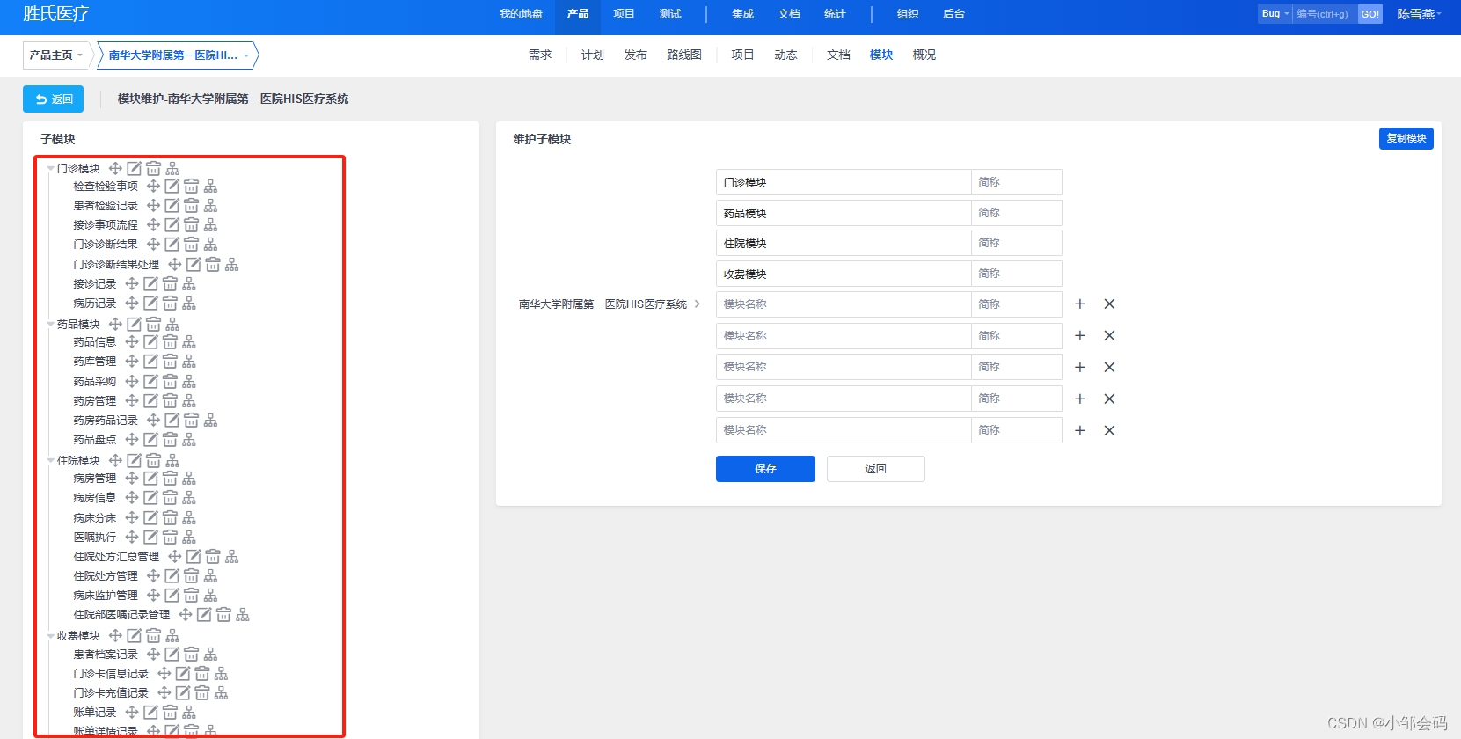The width and height of the screenshot is (1461, 739).
Task: Open sub-module hierarchy for 病床分床
Action: [189, 518]
